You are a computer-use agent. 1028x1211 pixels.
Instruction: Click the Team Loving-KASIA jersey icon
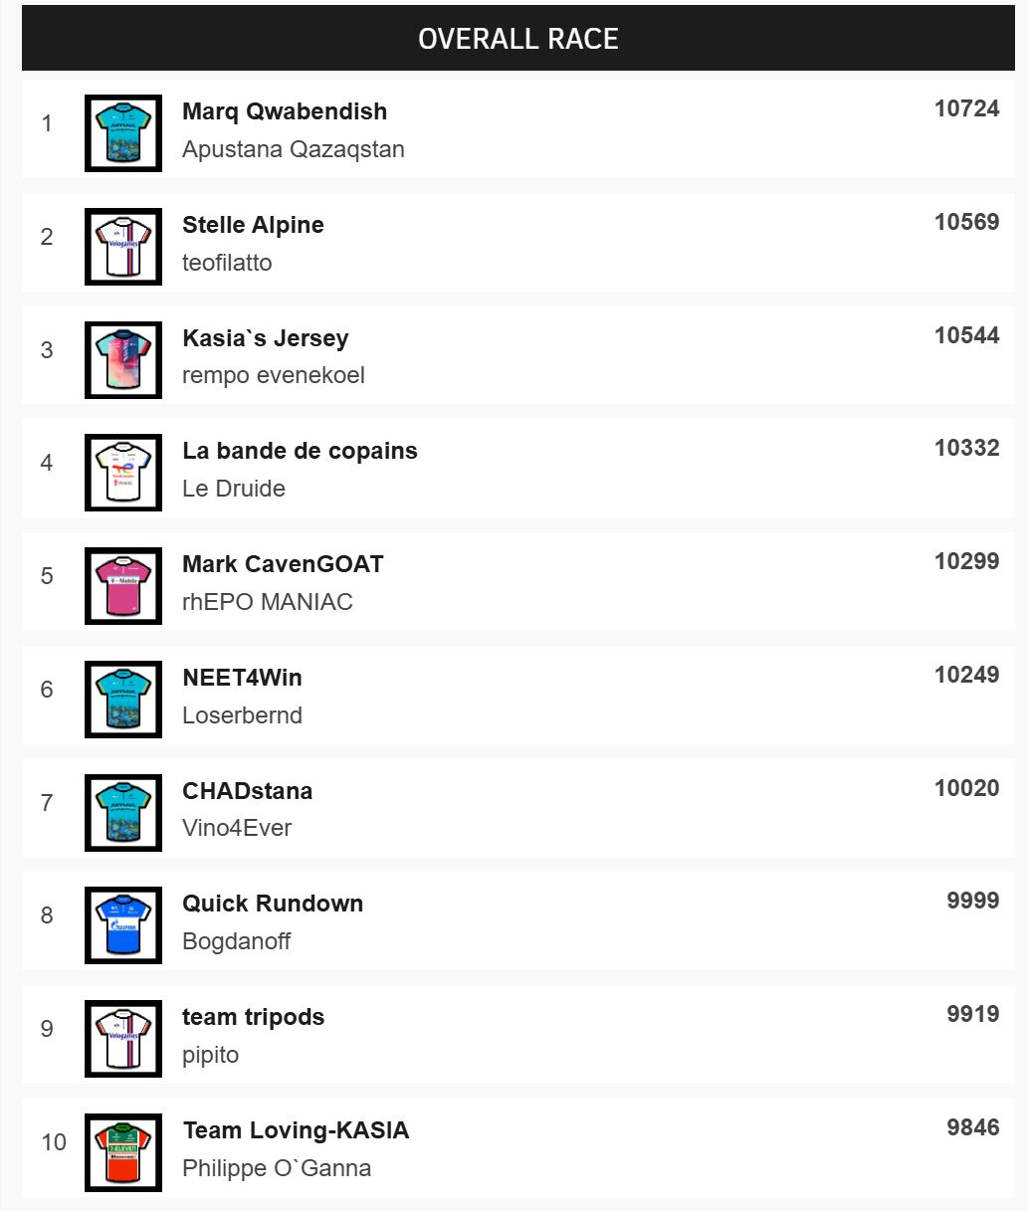click(123, 1152)
